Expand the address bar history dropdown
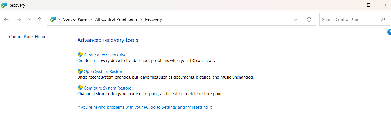391x121 pixels. pyautogui.click(x=296, y=19)
